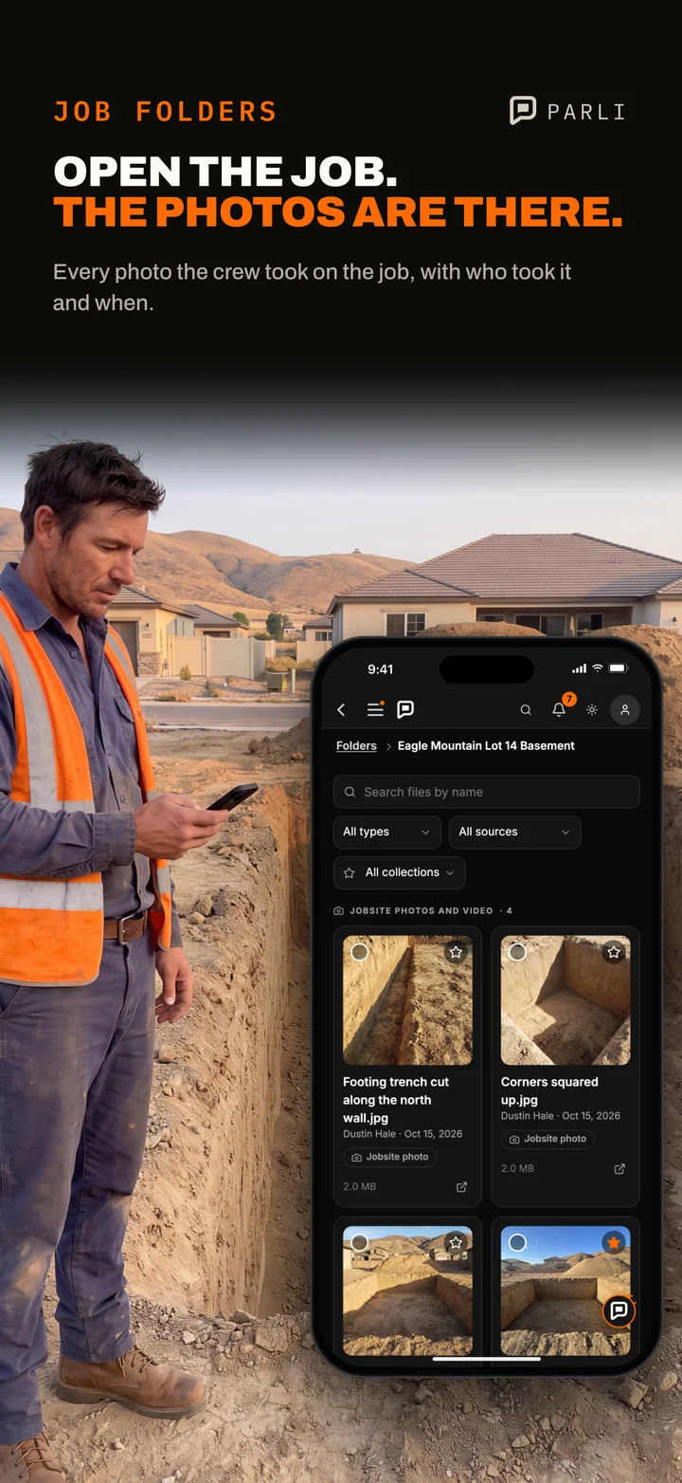Open the All collections dropdown
The height and width of the screenshot is (1483, 682).
tap(400, 872)
